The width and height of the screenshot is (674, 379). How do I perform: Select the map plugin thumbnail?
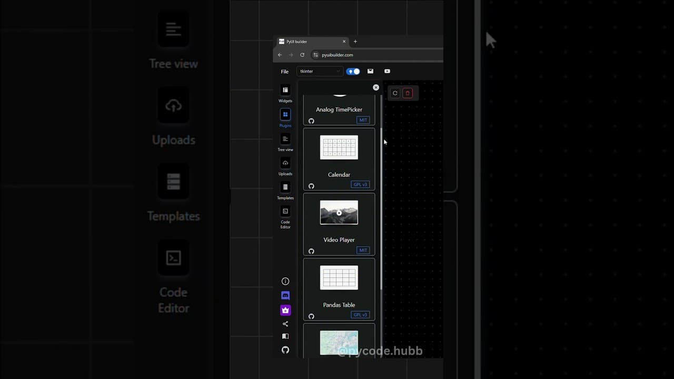339,343
